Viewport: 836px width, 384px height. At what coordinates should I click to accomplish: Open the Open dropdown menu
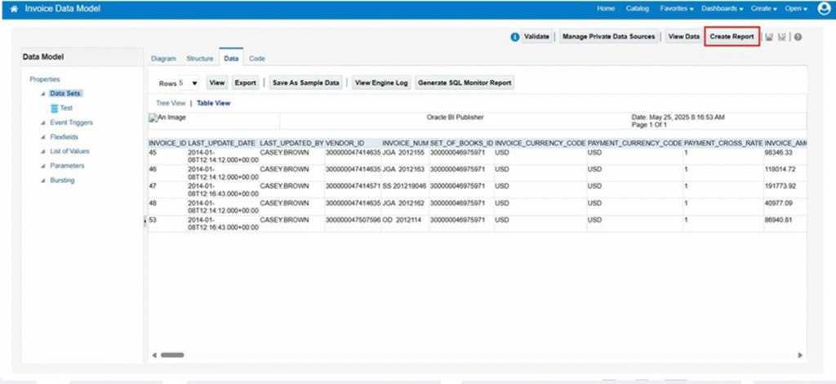pos(797,8)
